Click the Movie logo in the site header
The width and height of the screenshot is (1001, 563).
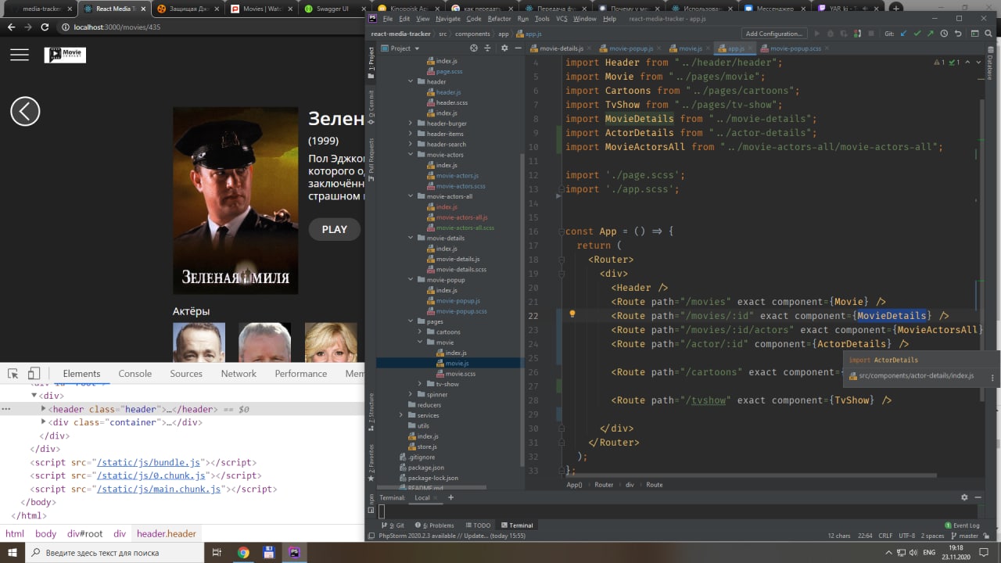click(x=65, y=55)
